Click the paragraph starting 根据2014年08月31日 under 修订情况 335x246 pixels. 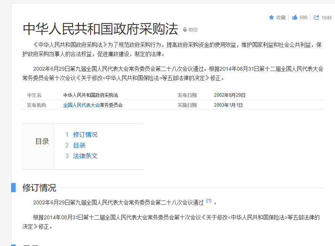point(171,222)
